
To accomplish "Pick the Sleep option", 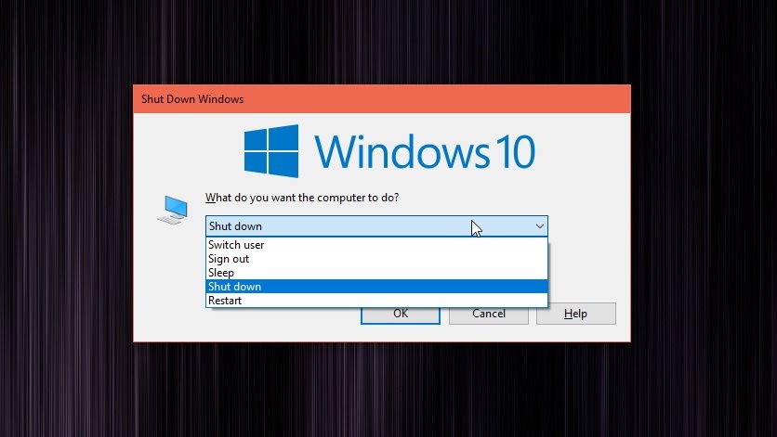I will coord(376,273).
